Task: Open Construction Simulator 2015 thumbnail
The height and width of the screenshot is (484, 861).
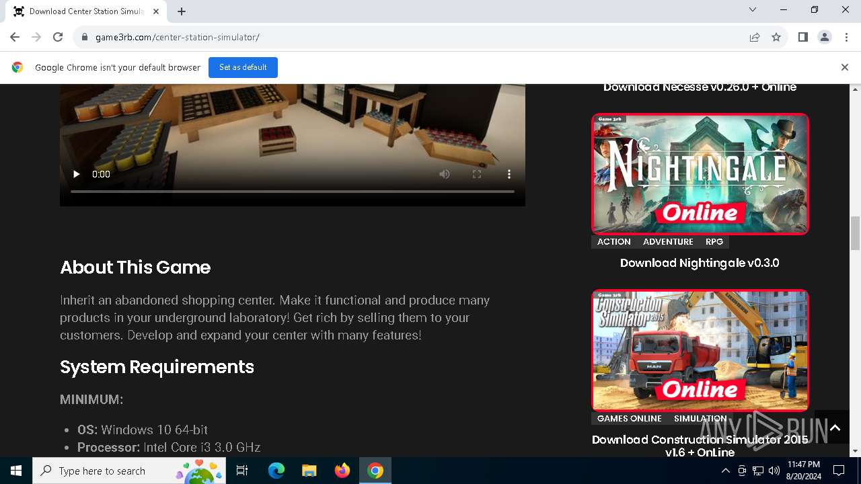Action: coord(700,350)
